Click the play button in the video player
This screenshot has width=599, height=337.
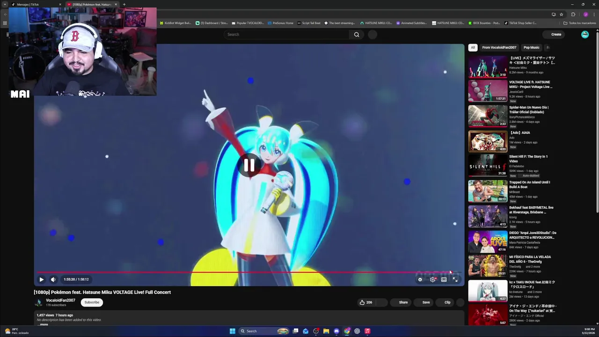click(x=41, y=279)
